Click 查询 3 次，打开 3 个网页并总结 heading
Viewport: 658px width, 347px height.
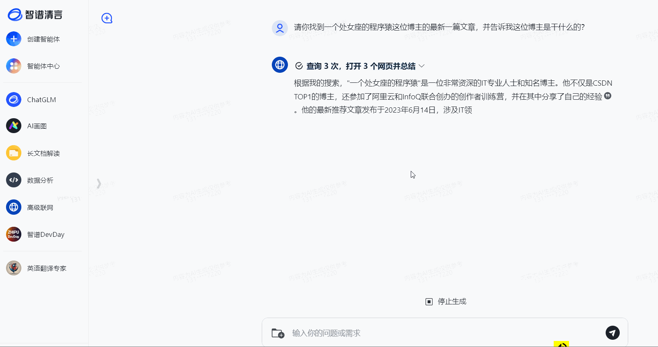(x=361, y=66)
